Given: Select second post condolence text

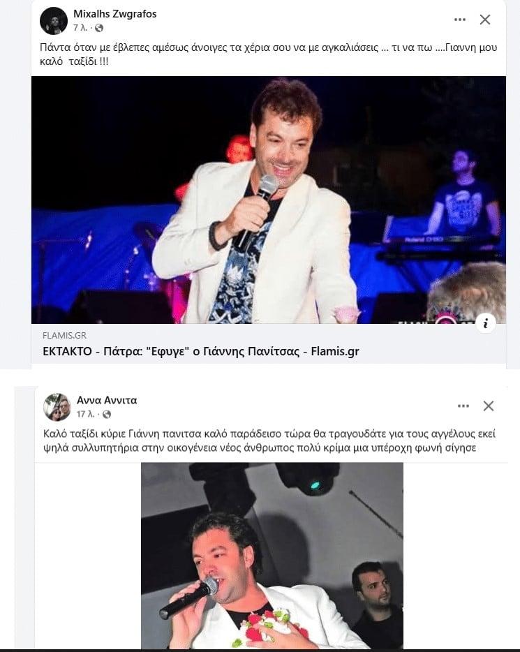Looking at the screenshot, I should point(269,440).
